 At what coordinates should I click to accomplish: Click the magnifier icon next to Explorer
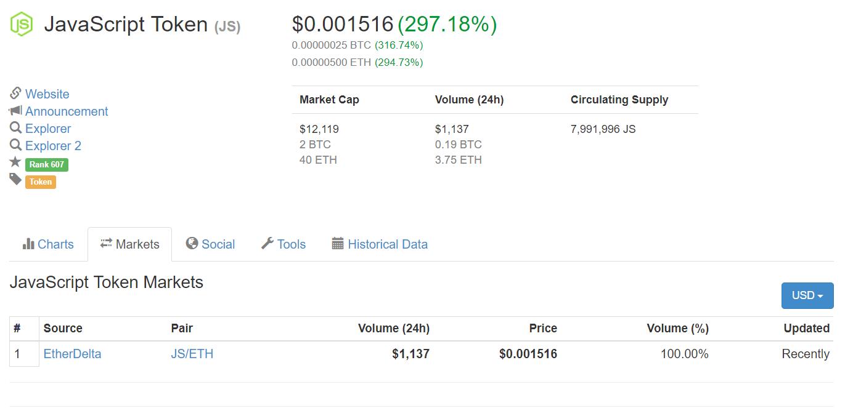pyautogui.click(x=15, y=128)
